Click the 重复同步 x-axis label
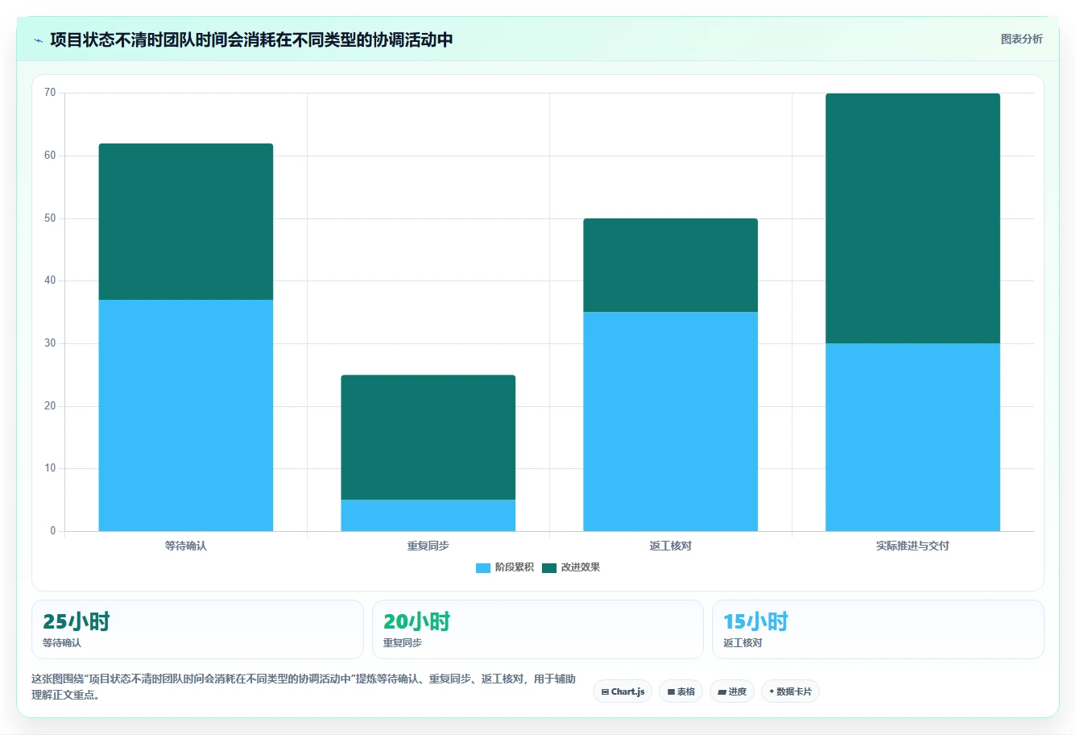 pos(428,546)
